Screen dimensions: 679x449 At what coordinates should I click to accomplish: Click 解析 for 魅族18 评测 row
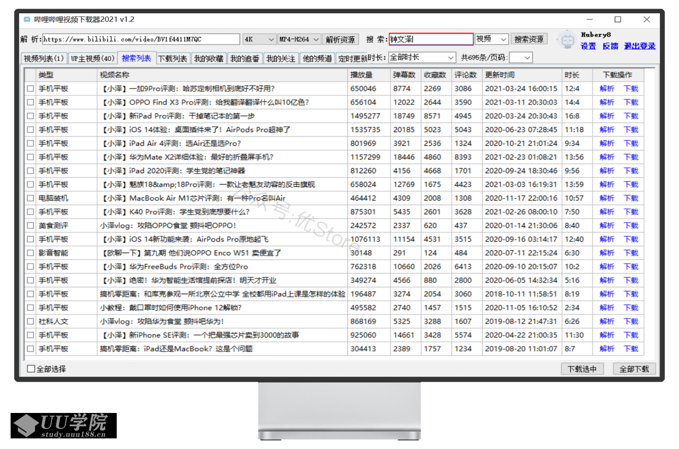[x=607, y=184]
